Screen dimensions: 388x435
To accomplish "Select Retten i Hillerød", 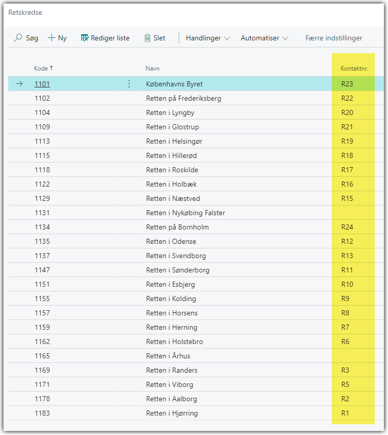I will point(171,155).
